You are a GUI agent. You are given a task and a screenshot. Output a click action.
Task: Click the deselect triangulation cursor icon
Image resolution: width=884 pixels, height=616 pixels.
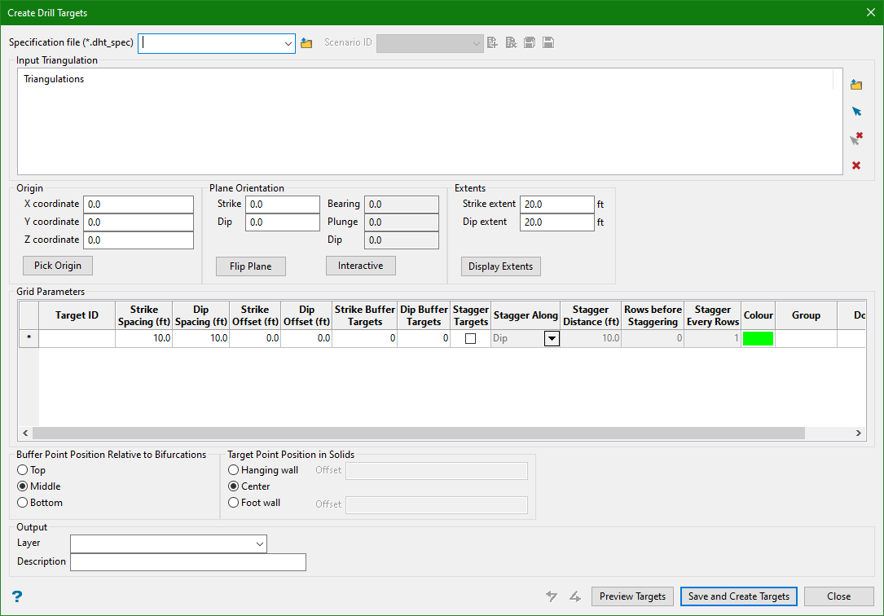(x=856, y=139)
